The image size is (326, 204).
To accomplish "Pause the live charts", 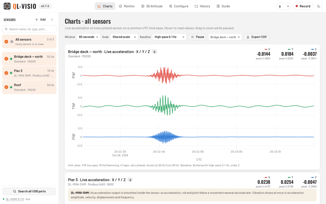I will [x=197, y=37].
